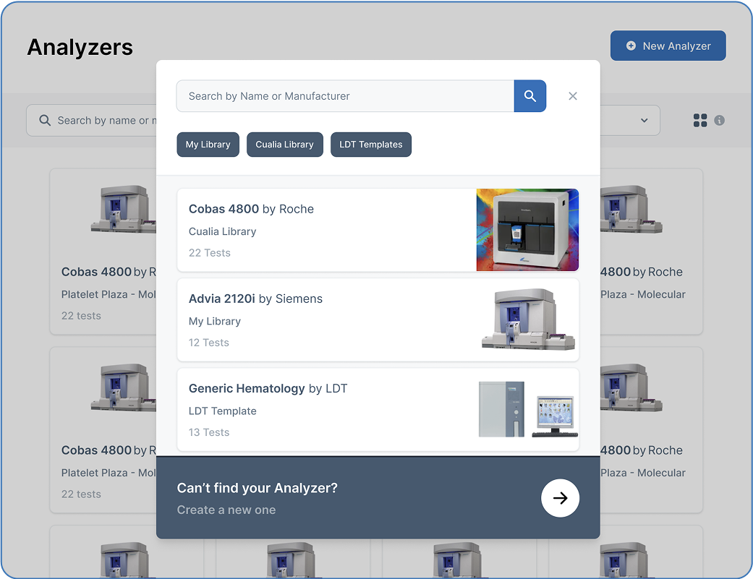The width and height of the screenshot is (753, 579).
Task: Click the Search by Name or Manufacturer field
Action: pyautogui.click(x=345, y=96)
